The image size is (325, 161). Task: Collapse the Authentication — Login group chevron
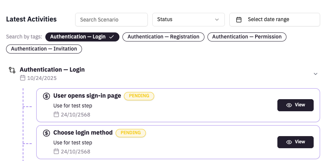pyautogui.click(x=316, y=74)
